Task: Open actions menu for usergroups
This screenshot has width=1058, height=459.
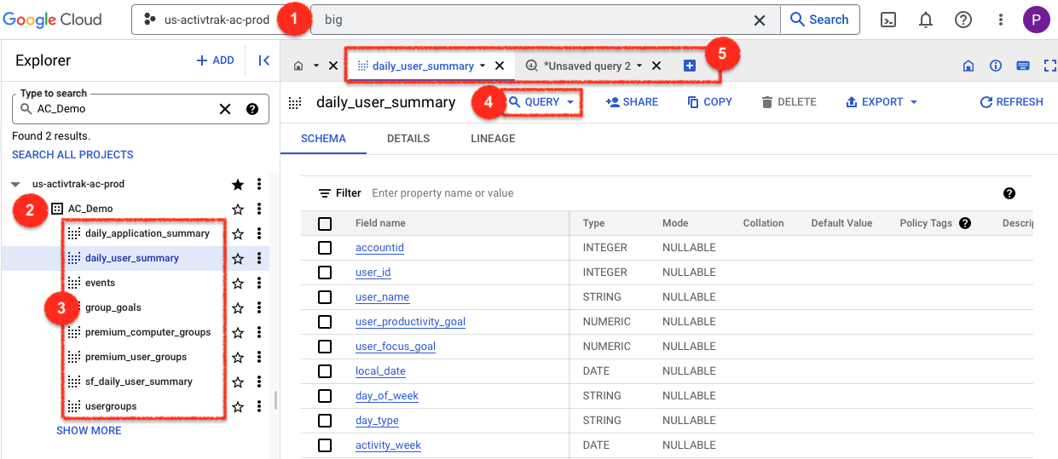Action: [x=259, y=406]
